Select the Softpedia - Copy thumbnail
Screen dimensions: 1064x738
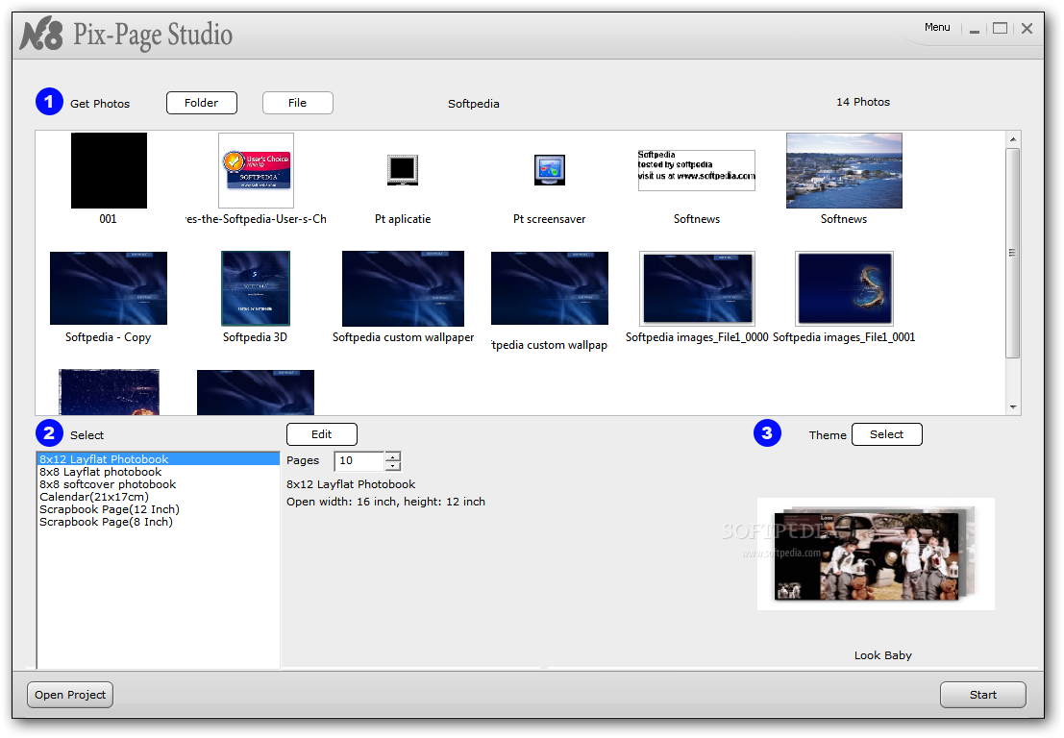pyautogui.click(x=109, y=288)
